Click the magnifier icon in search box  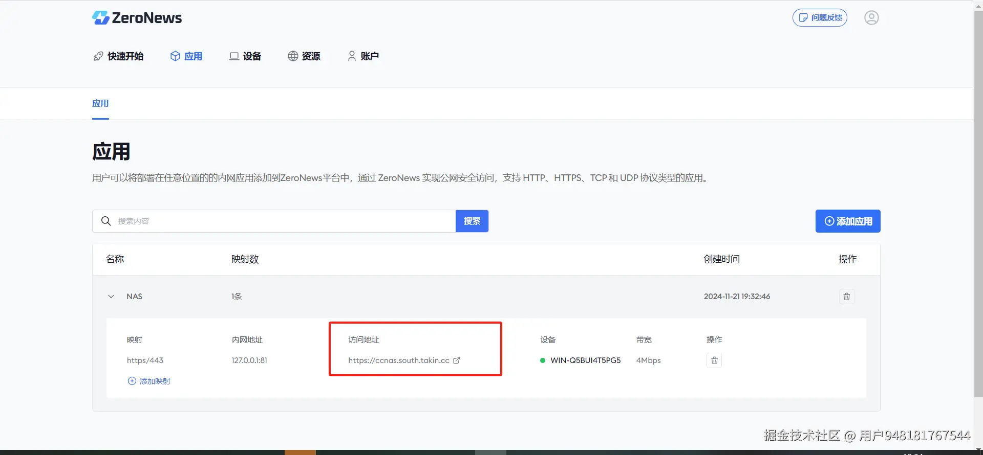tap(106, 221)
